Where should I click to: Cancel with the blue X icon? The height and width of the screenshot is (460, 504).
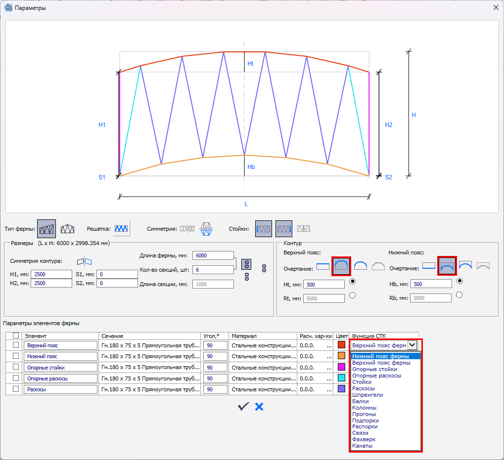coord(259,406)
